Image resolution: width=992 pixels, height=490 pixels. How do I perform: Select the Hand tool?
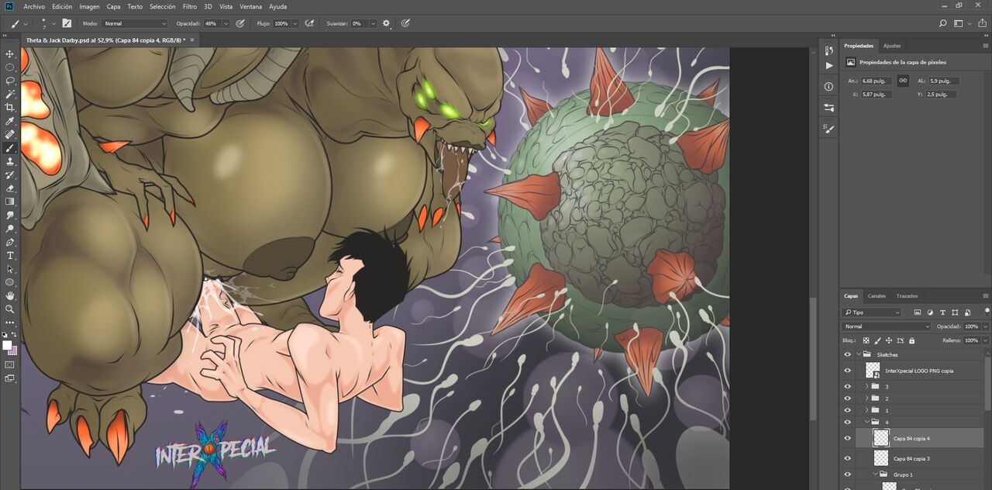pos(10,295)
